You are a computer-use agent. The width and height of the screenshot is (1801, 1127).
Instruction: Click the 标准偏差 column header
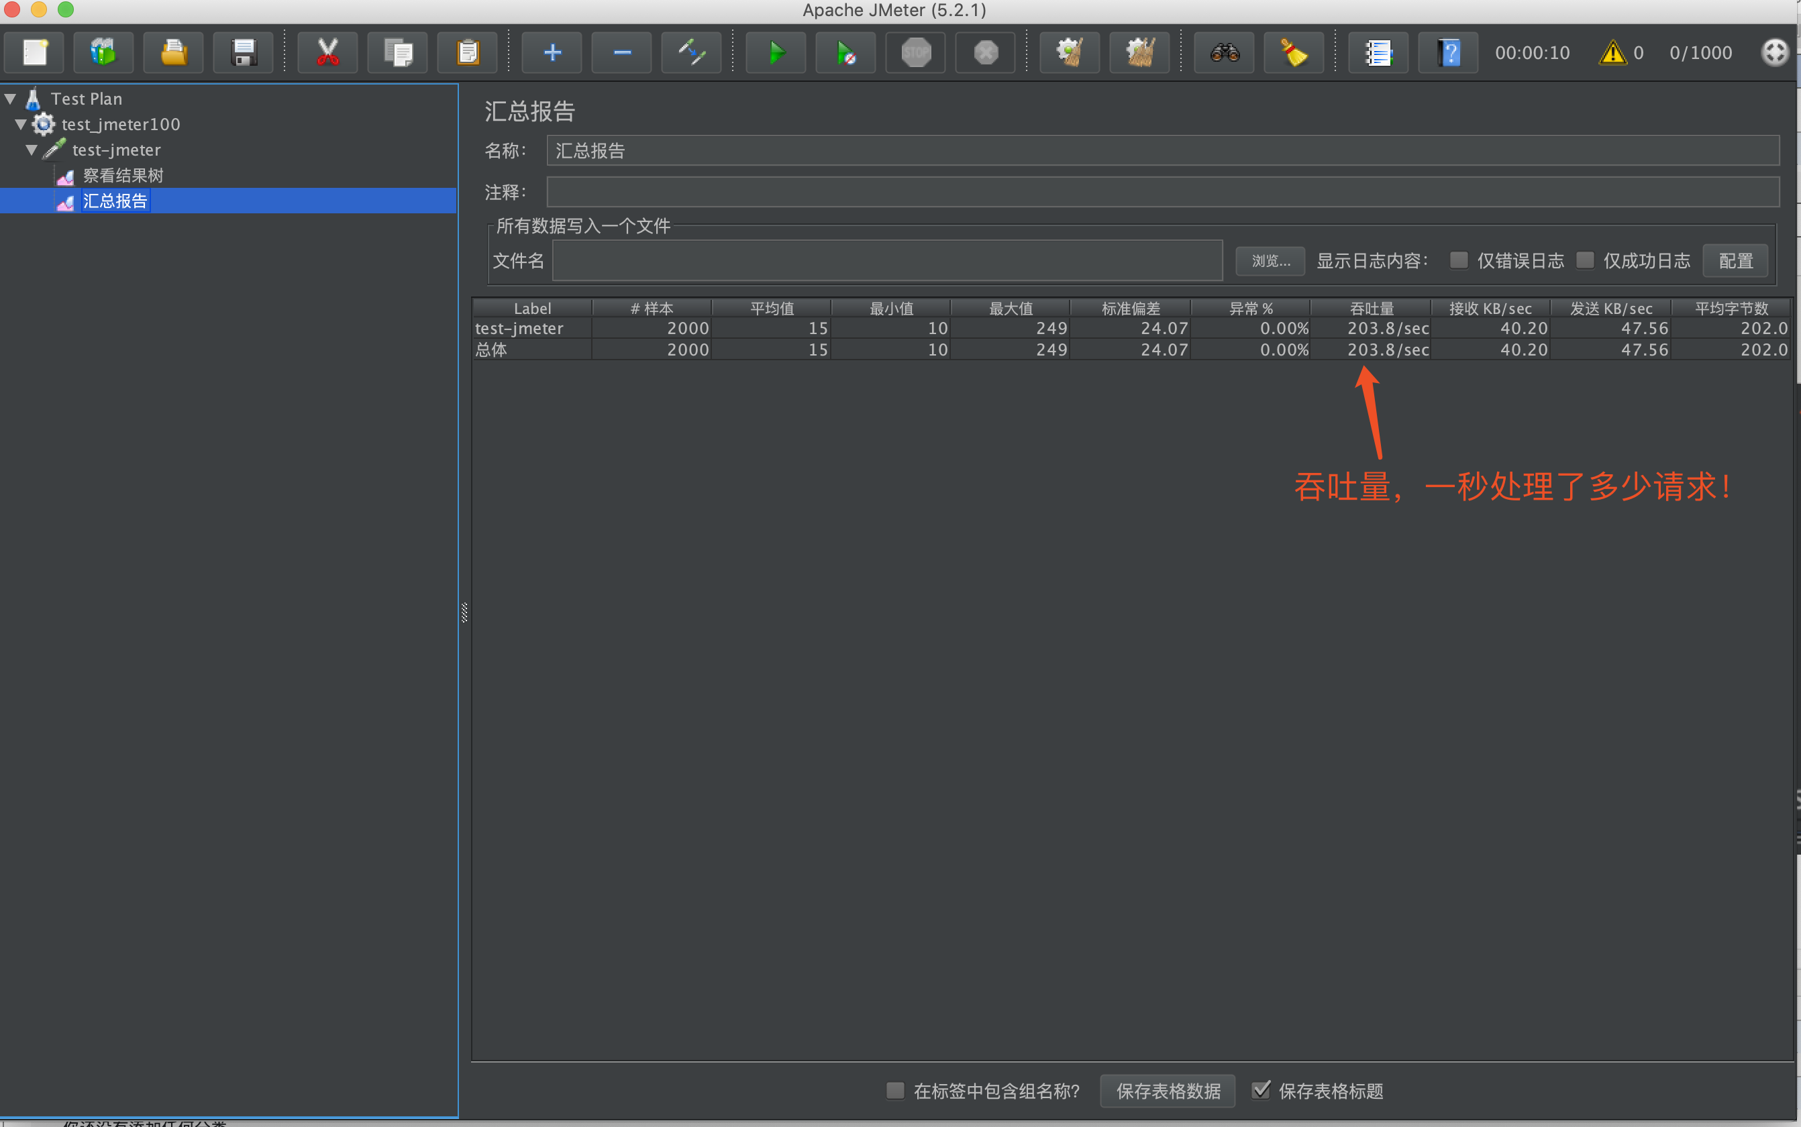point(1131,308)
